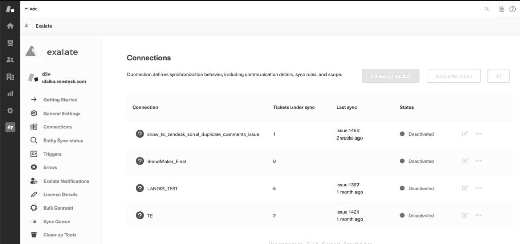Image resolution: width=520 pixels, height=244 pixels.
Task: Click the snow_to_zendesk_sonal_duplicate_comments_issue name
Action: tap(203, 135)
